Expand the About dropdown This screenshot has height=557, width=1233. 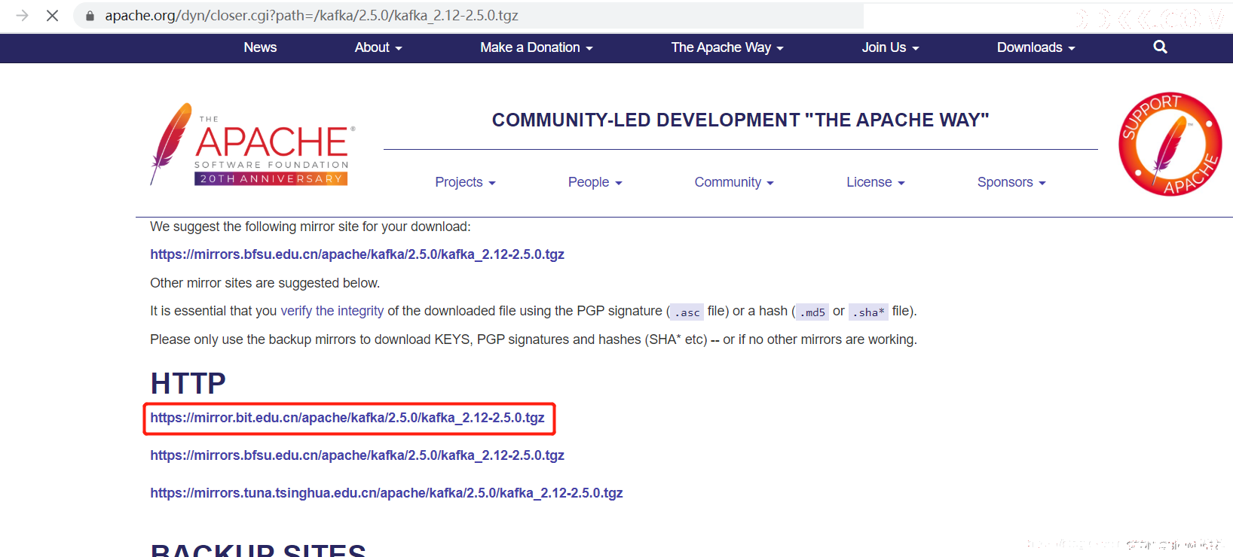pyautogui.click(x=378, y=47)
